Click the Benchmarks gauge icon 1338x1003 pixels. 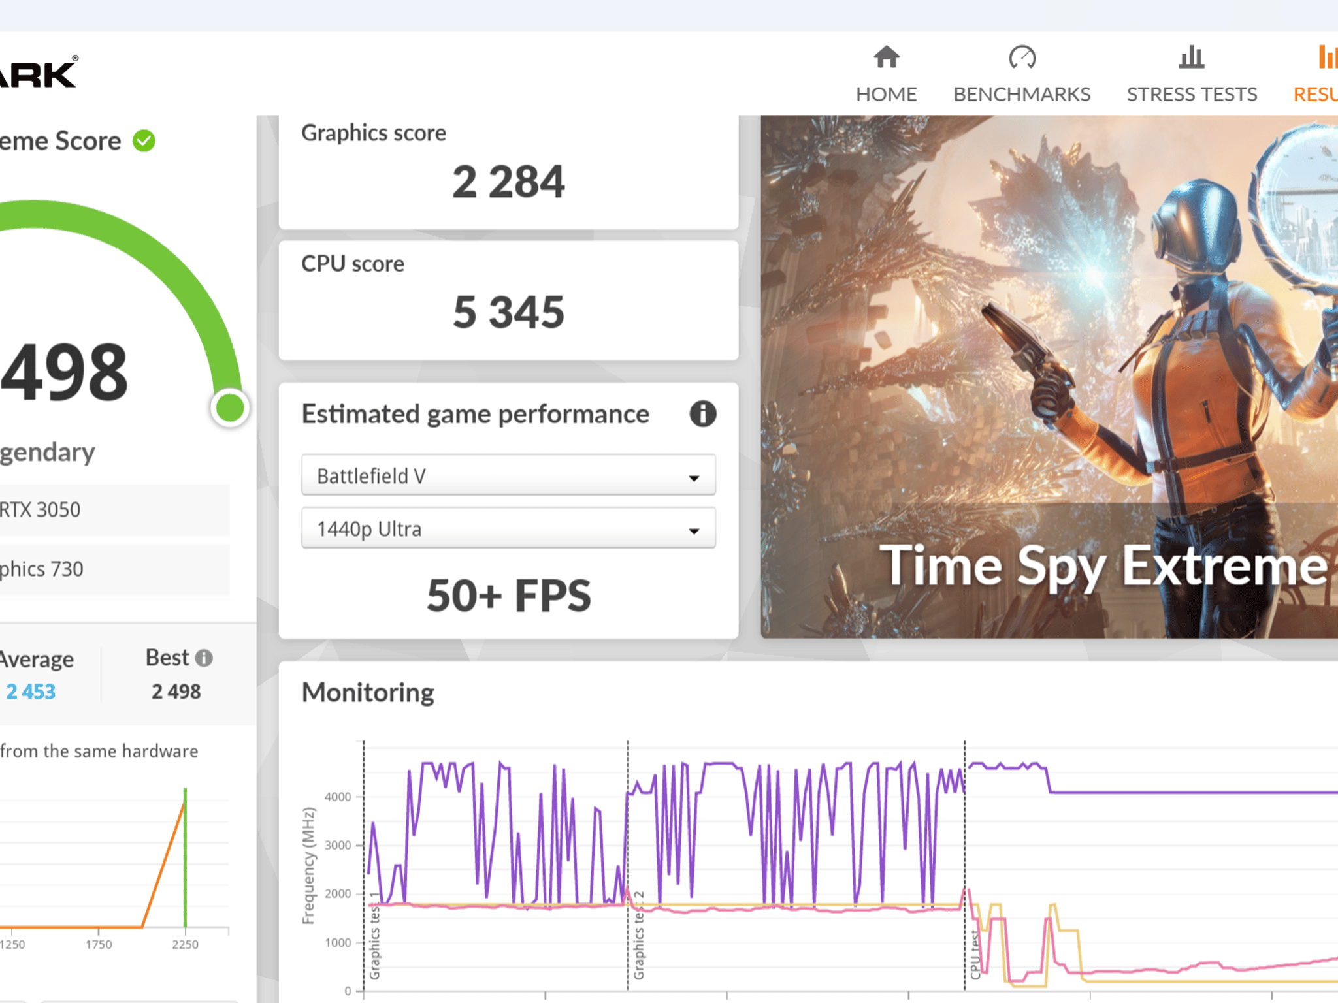(x=1022, y=57)
